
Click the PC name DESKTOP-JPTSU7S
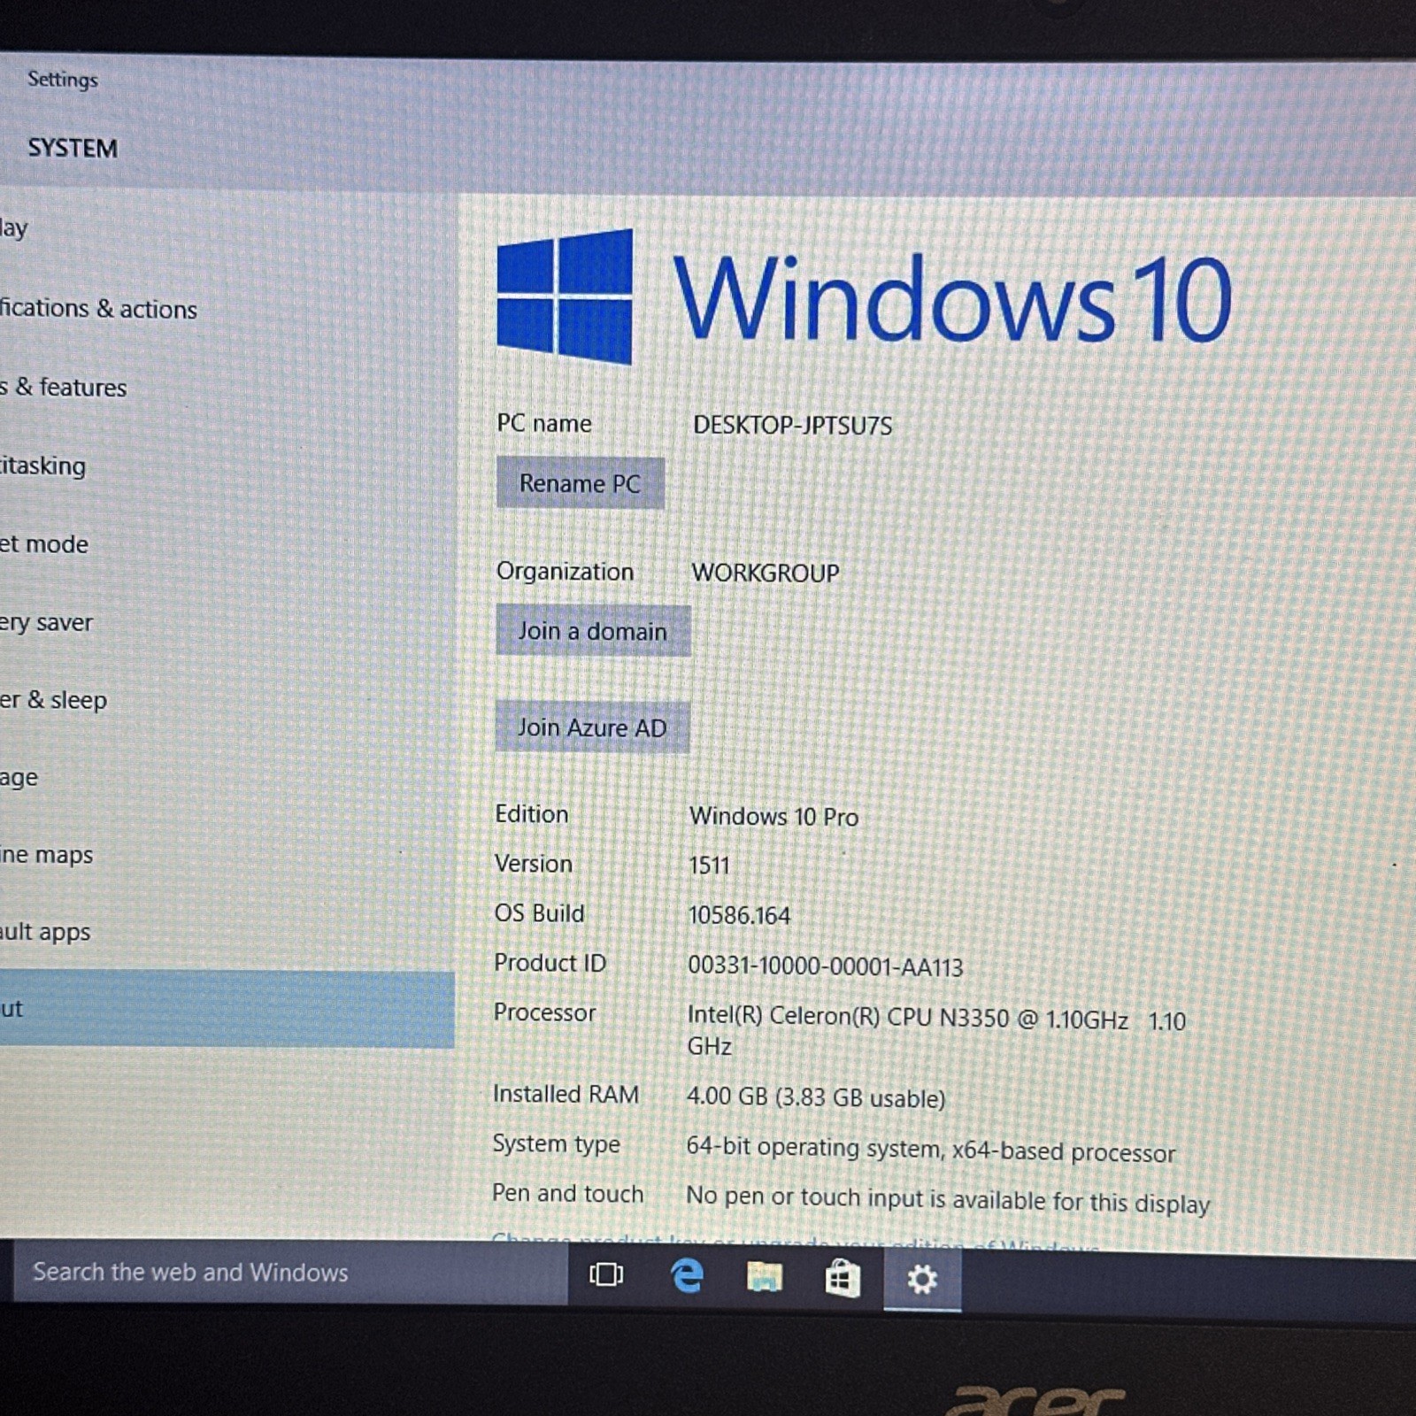[x=792, y=425]
